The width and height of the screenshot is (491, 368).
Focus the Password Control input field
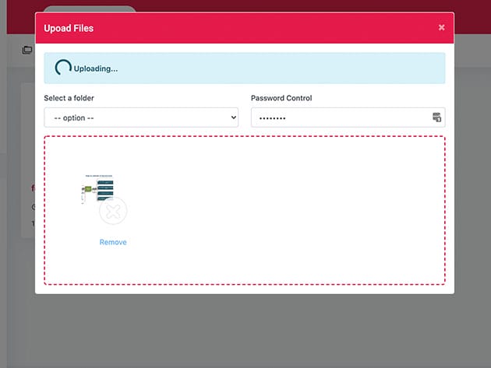pos(339,117)
